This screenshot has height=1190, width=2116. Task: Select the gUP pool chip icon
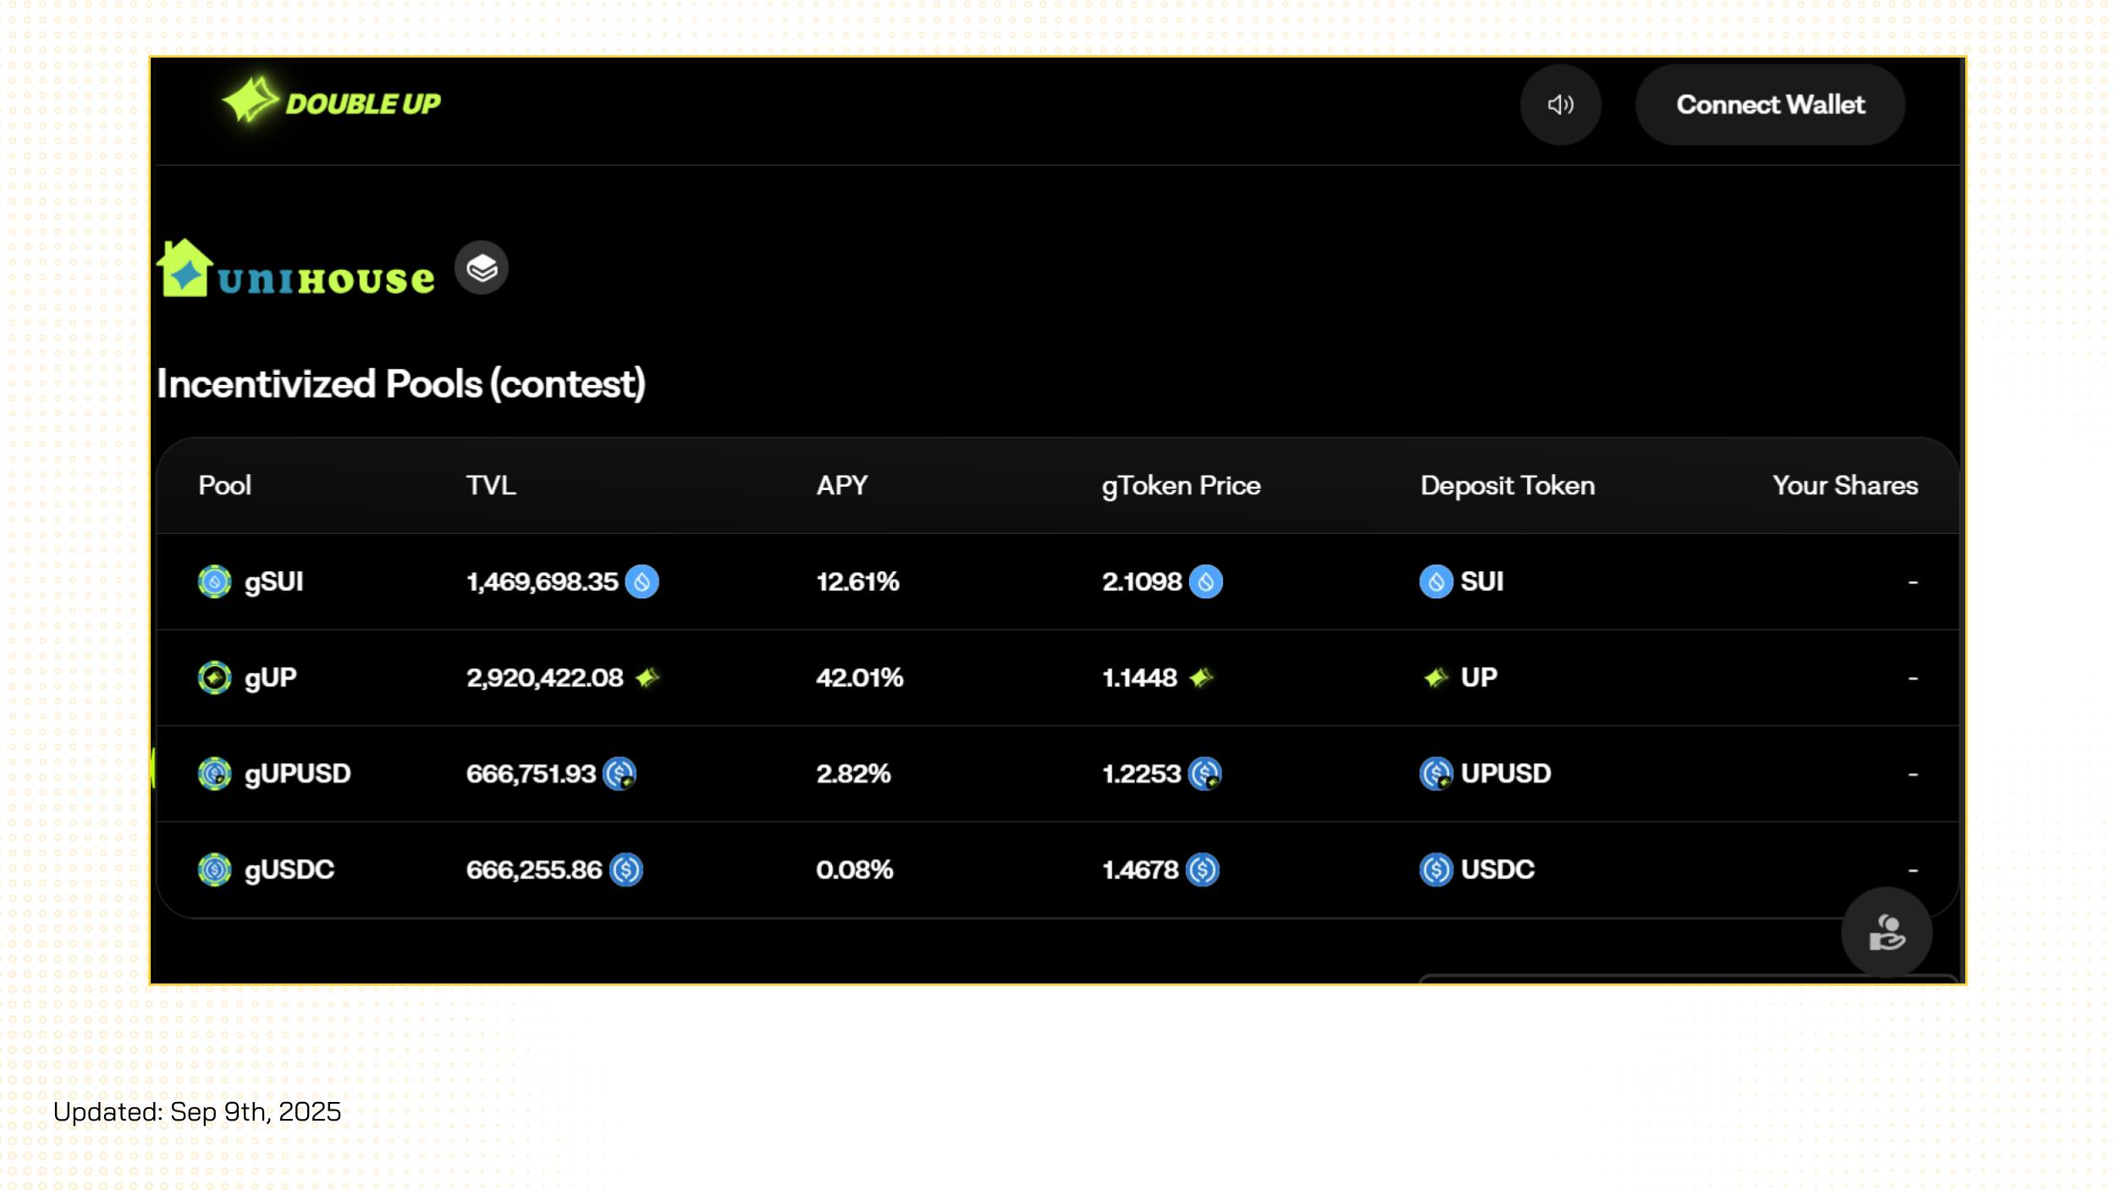click(x=214, y=677)
